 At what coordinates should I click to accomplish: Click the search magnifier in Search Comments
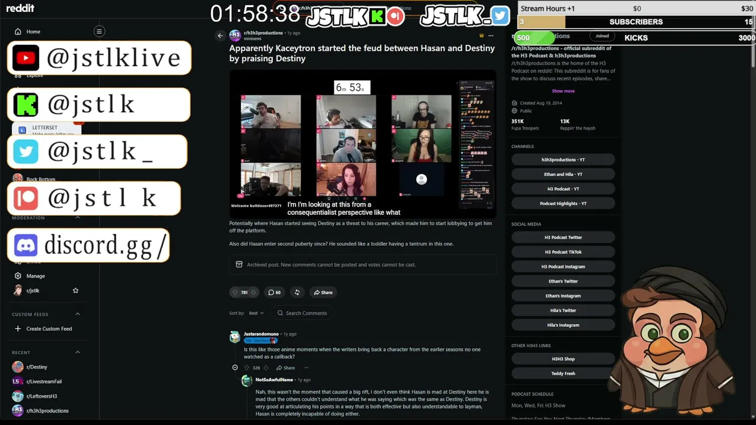tap(281, 313)
